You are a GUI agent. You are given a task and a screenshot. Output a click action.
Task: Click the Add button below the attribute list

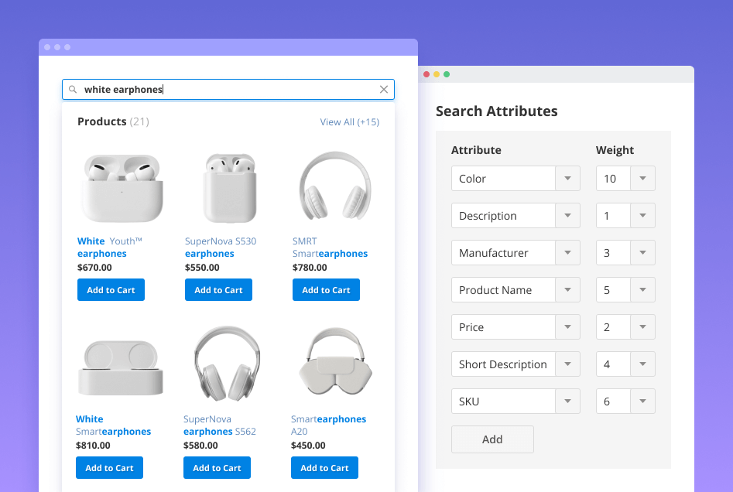click(492, 439)
